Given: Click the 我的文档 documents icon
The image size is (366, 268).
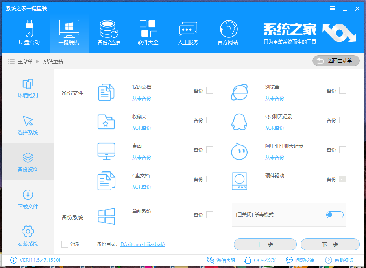Looking at the screenshot, I should pos(106,92).
